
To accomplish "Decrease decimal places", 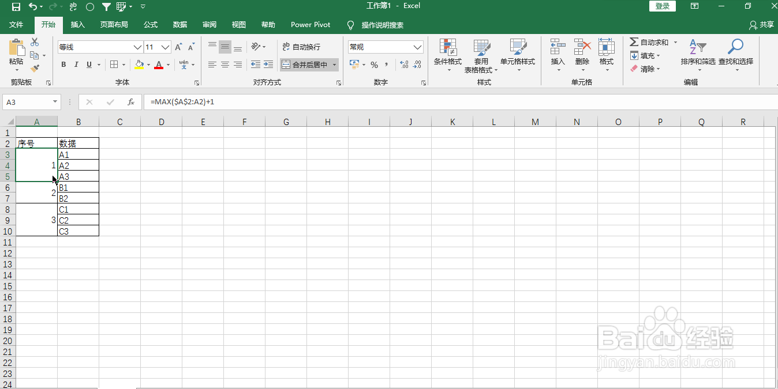I will click(x=417, y=65).
